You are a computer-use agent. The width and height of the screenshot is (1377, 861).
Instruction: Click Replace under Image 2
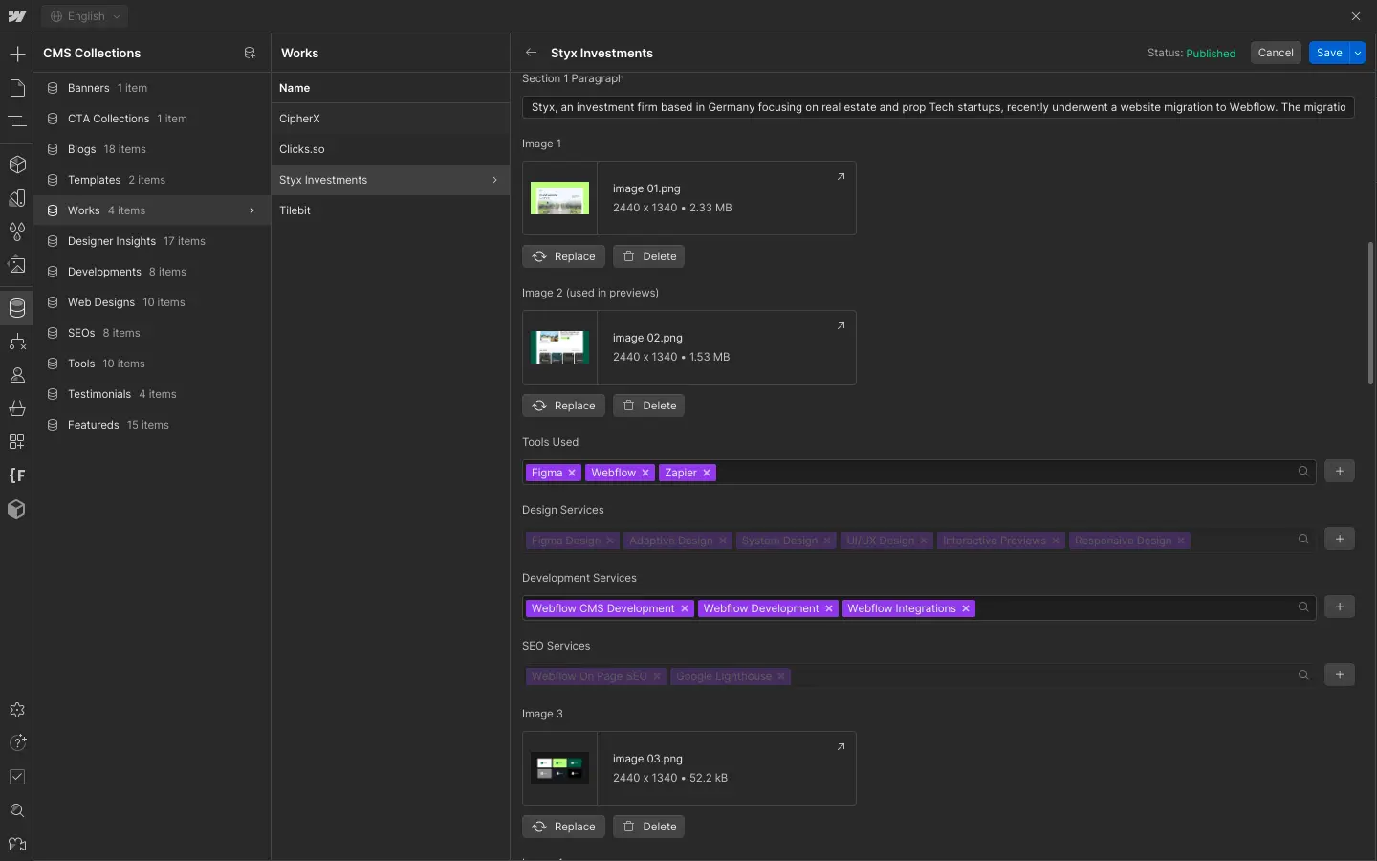click(x=563, y=406)
